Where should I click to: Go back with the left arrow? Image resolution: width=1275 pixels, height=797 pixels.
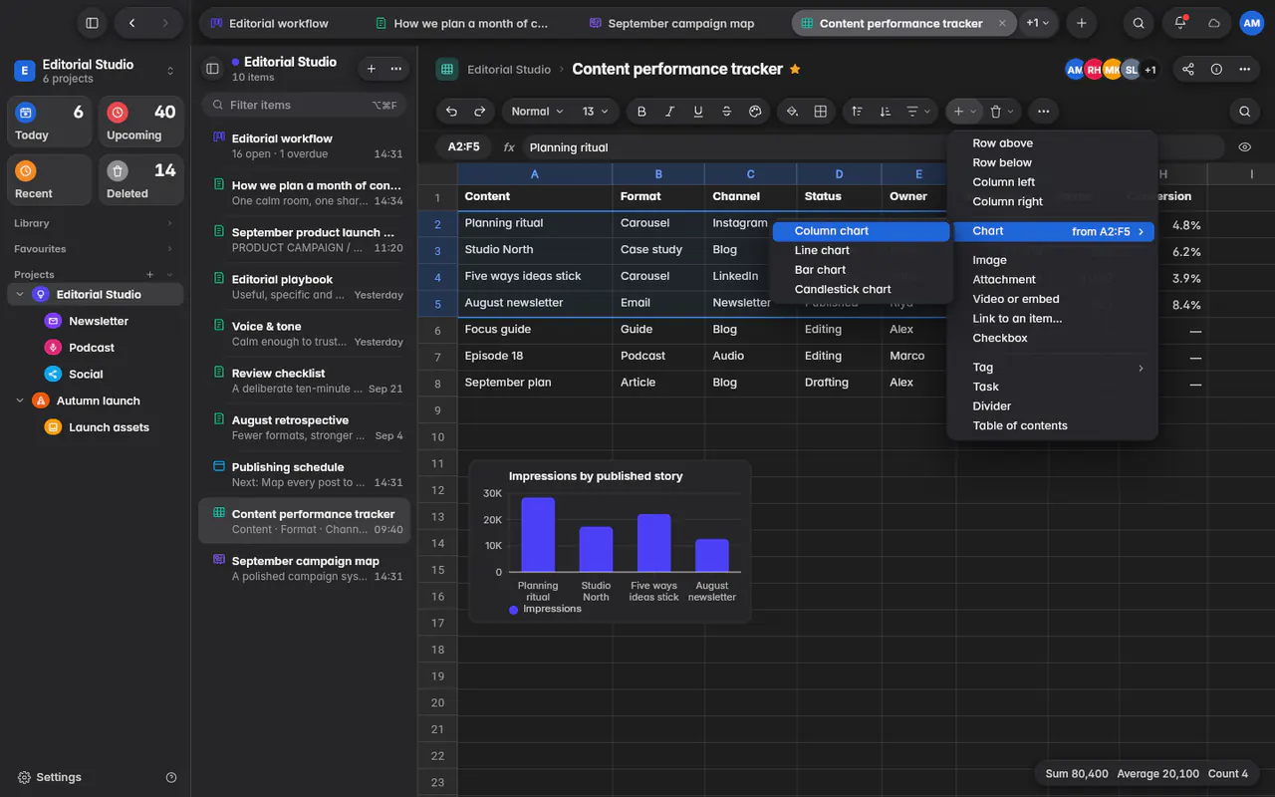click(132, 23)
